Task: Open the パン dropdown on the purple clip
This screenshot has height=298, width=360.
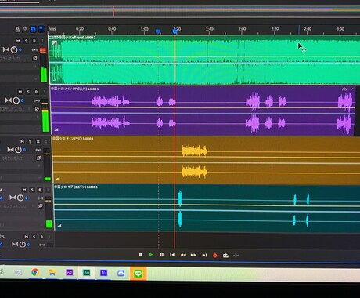Action: pos(347,89)
